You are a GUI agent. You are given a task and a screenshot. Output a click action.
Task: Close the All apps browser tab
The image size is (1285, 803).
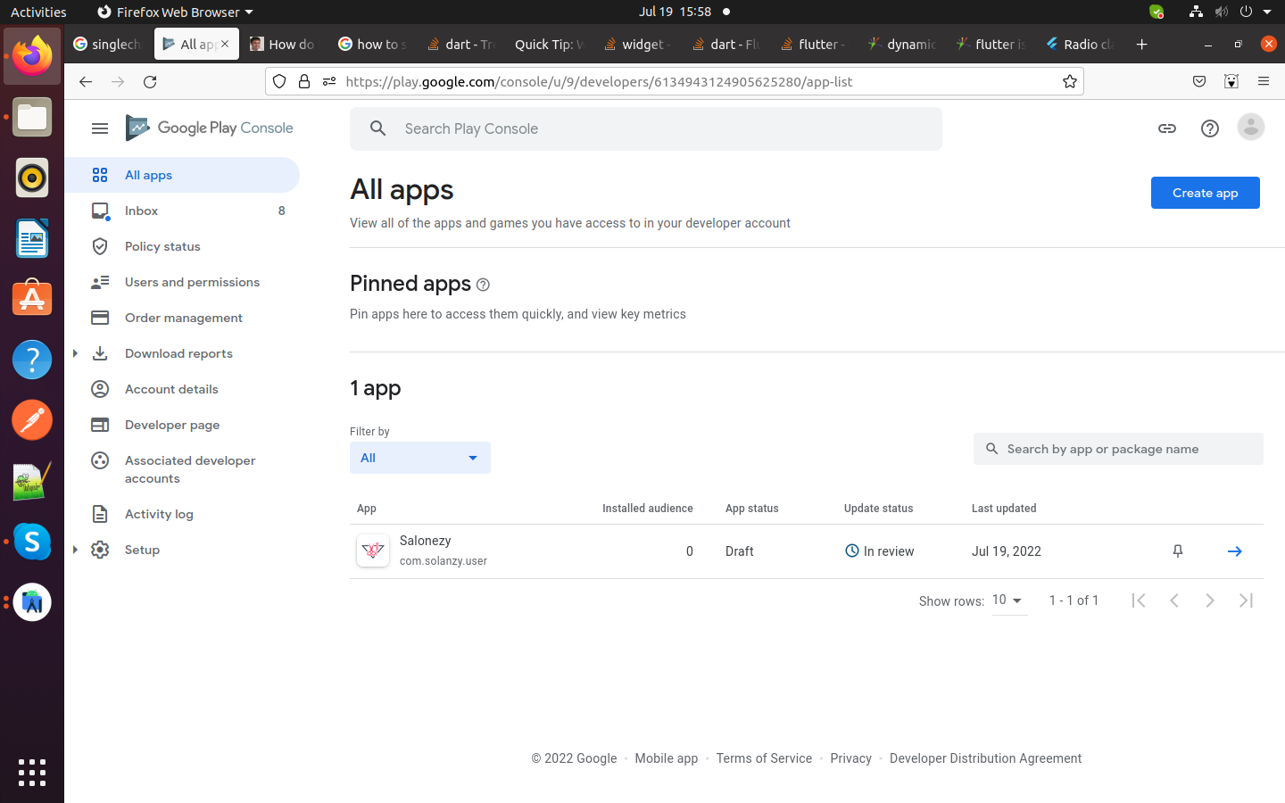click(225, 44)
